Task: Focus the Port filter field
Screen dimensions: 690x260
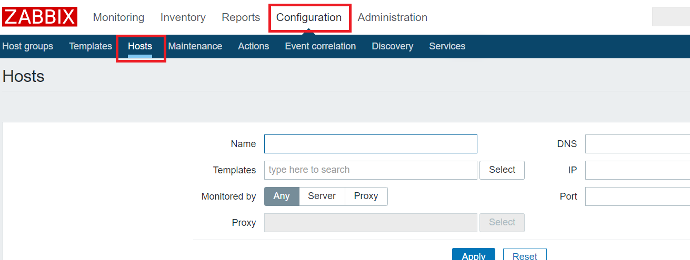Action: coord(637,196)
